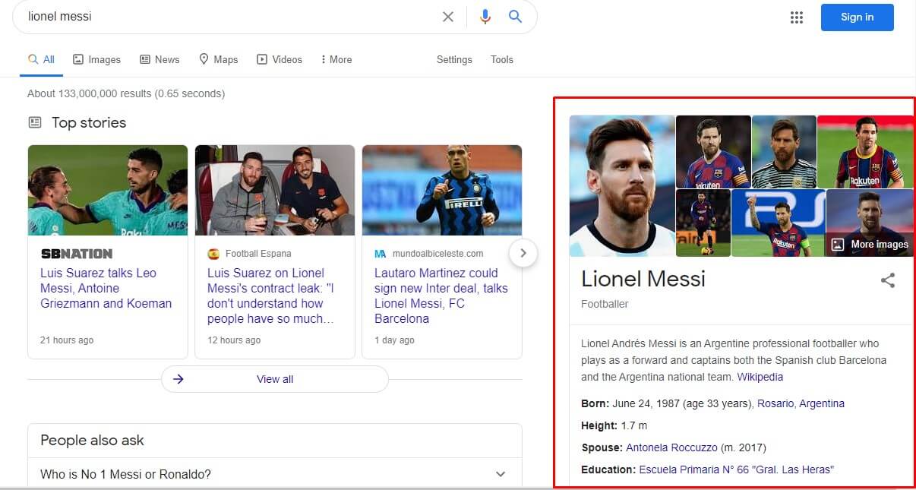Click into the search input field
The height and width of the screenshot is (490, 916).
pos(228,17)
